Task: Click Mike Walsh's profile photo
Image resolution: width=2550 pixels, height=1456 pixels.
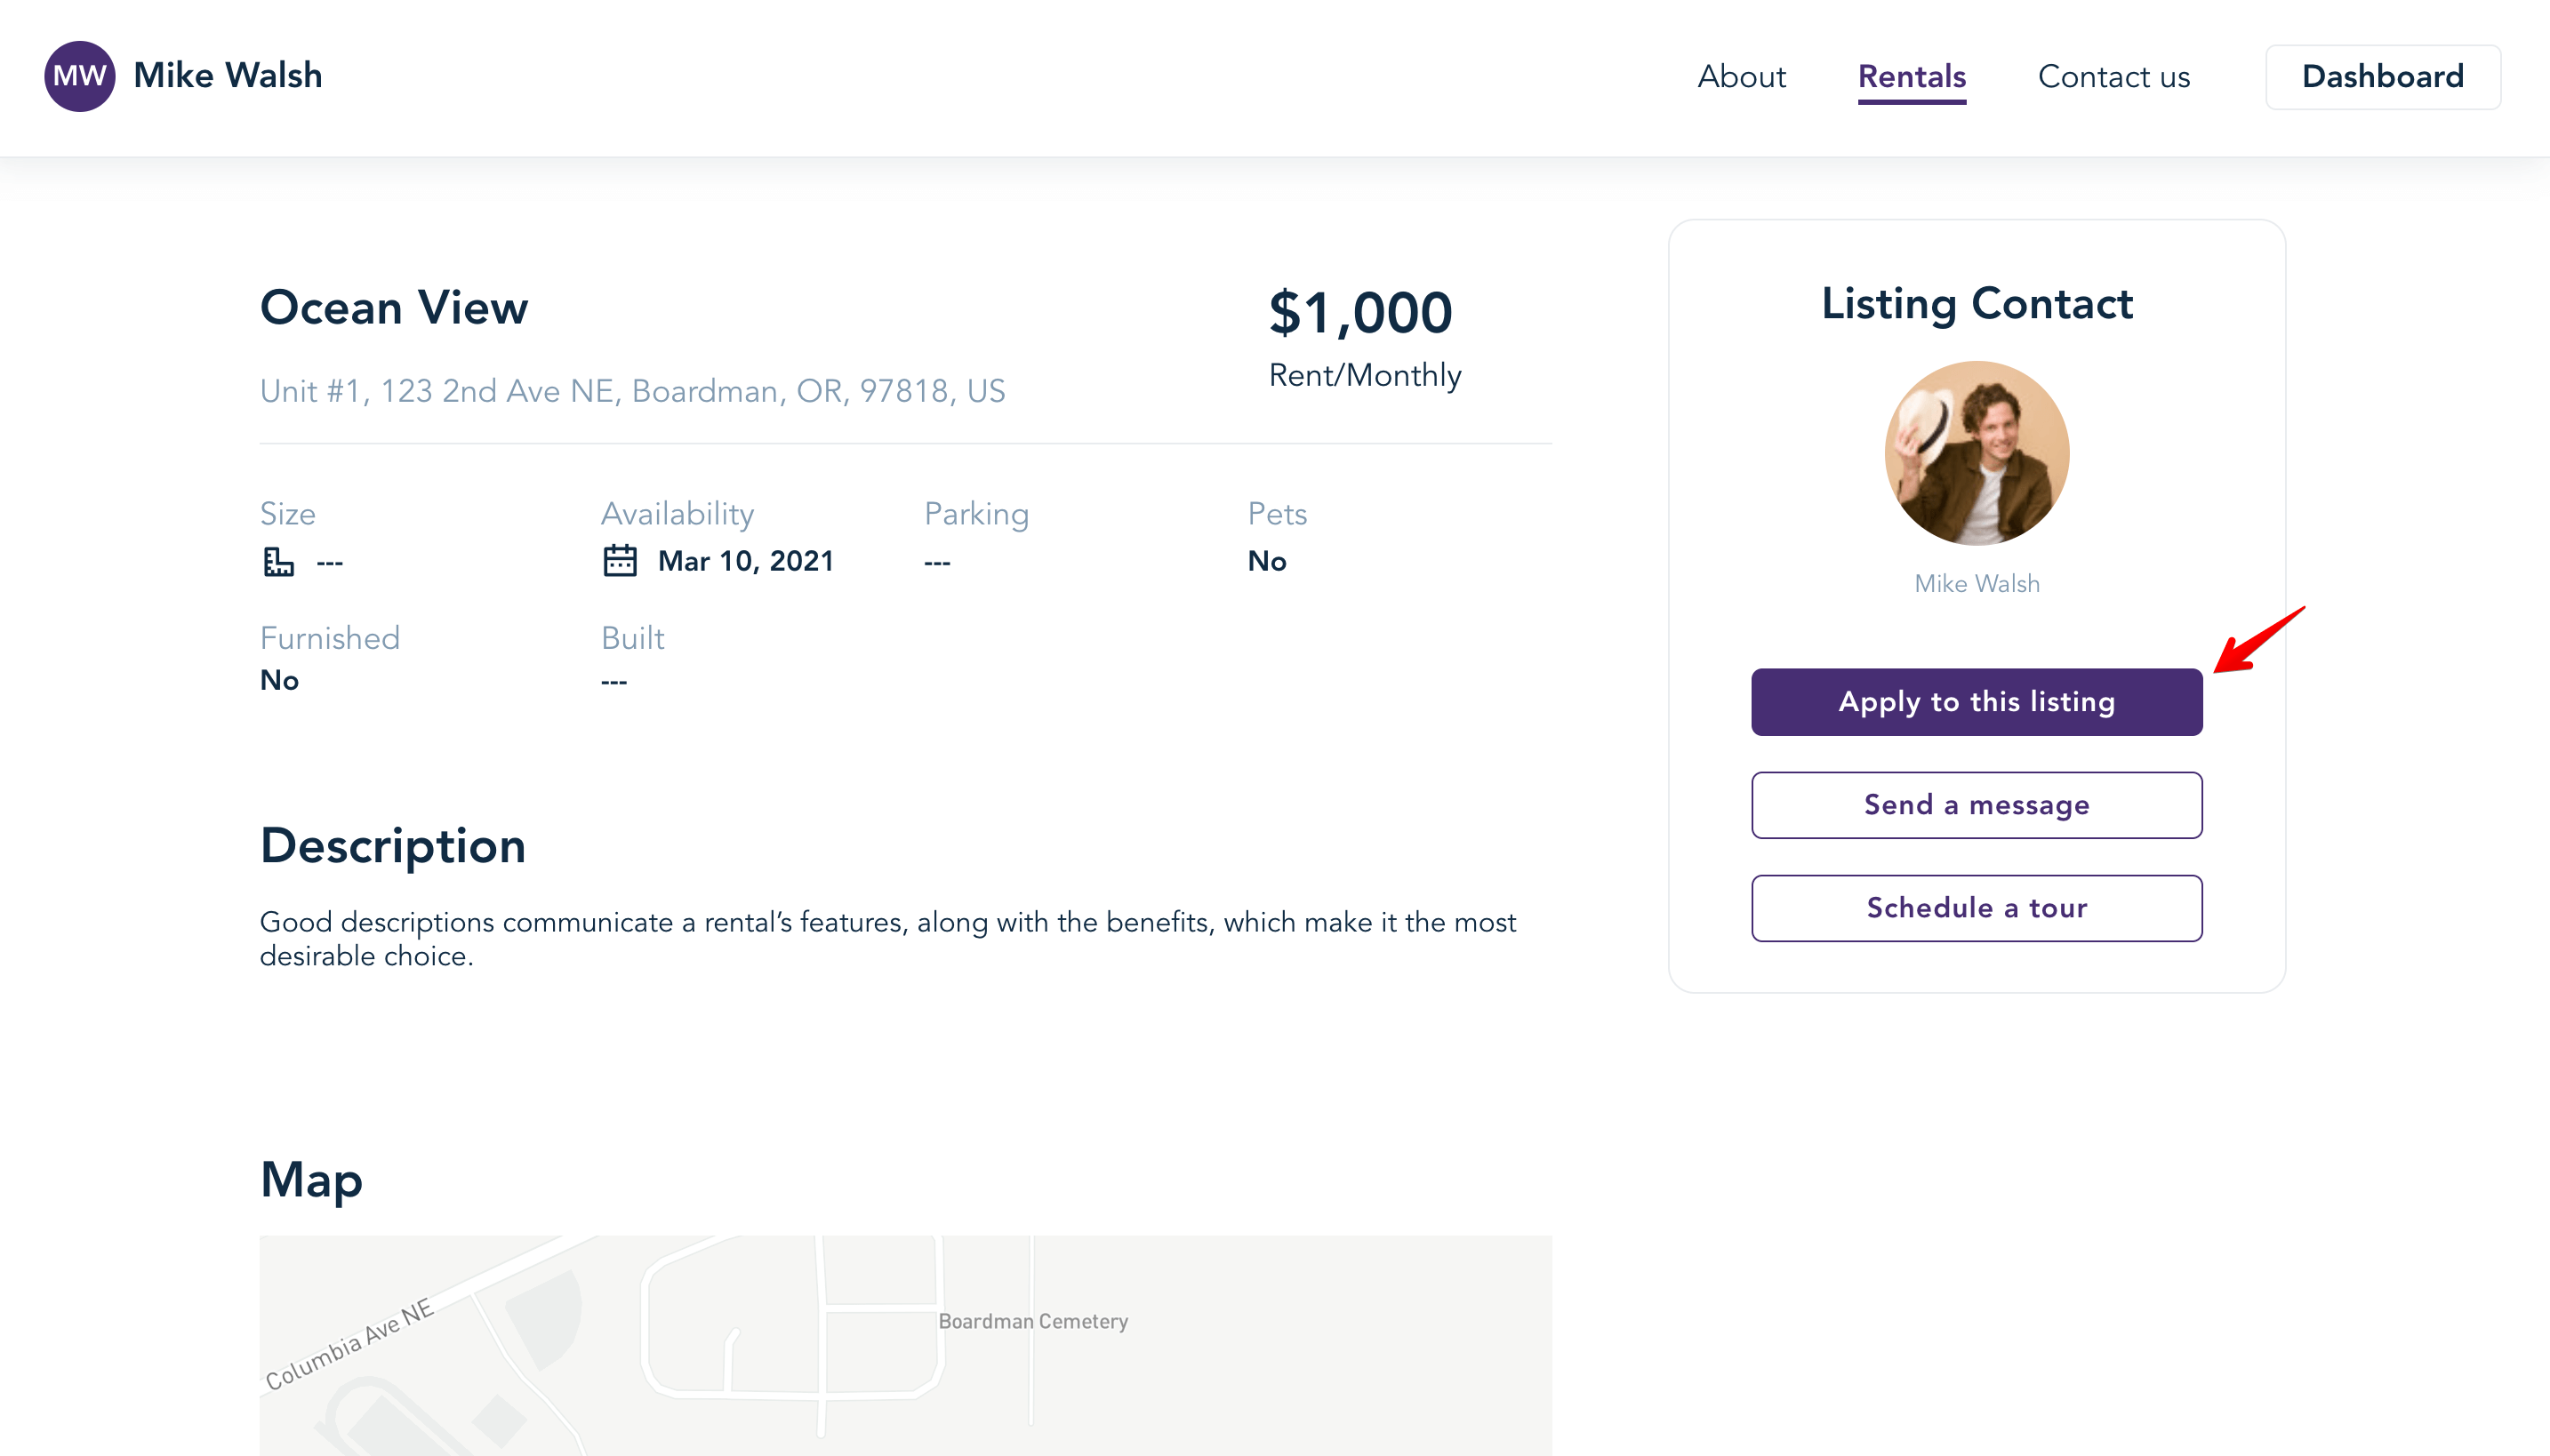Action: [x=1976, y=453]
